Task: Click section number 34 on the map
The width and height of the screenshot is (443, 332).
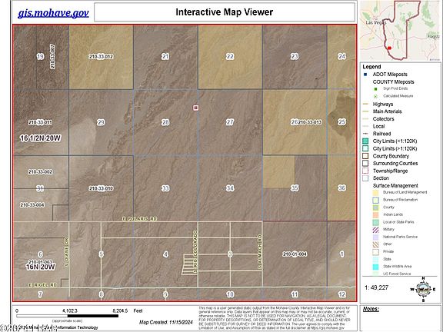Action: [x=230, y=188]
